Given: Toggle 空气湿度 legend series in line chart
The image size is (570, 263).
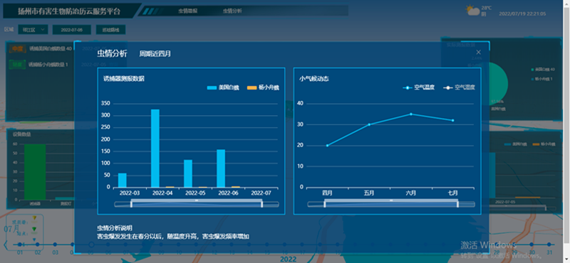Looking at the screenshot, I should click(x=459, y=88).
